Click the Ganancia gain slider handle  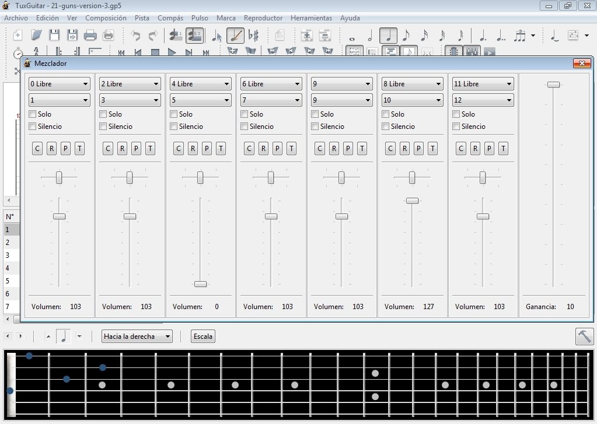[554, 85]
